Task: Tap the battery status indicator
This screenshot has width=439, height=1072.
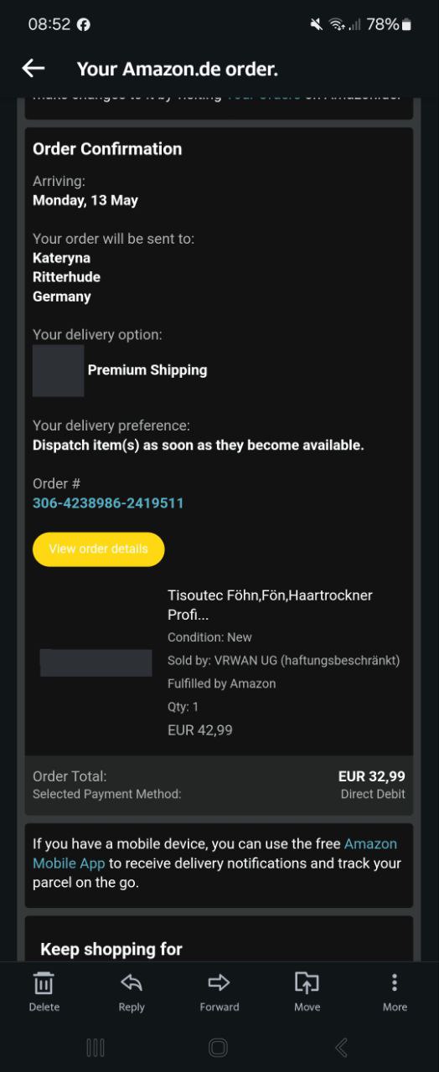Action: 390,24
